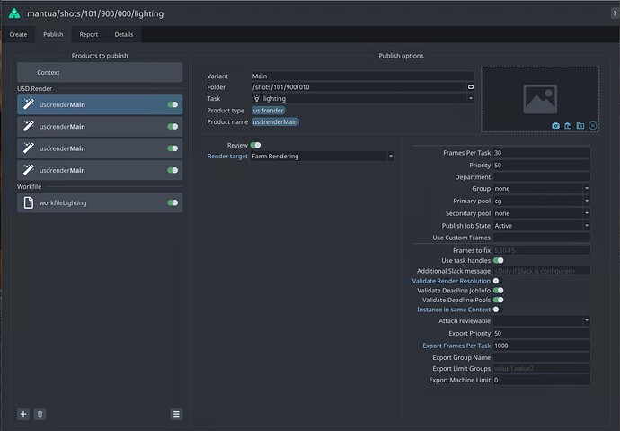Viewport: 620px width, 431px height.
Task: Select the workfileLighting instance row
Action: coord(100,202)
